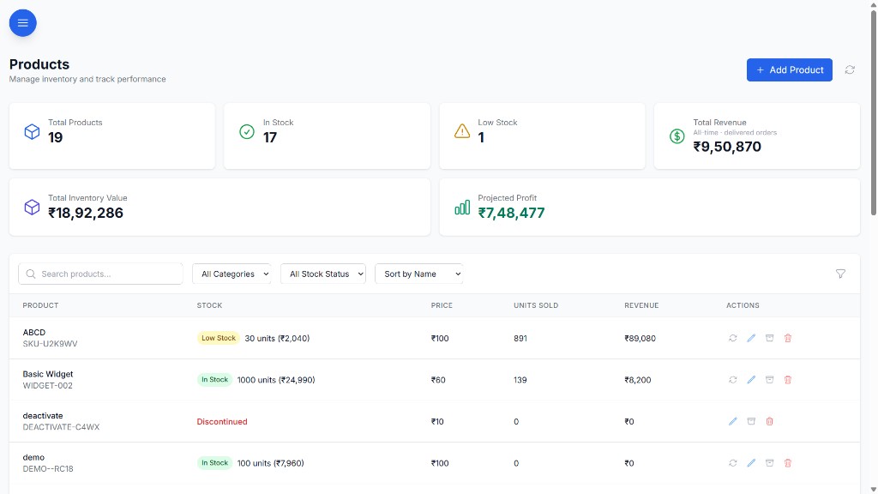Image resolution: width=878 pixels, height=494 pixels.
Task: Click the ₹9,50,870 total revenue figure
Action: (x=727, y=147)
